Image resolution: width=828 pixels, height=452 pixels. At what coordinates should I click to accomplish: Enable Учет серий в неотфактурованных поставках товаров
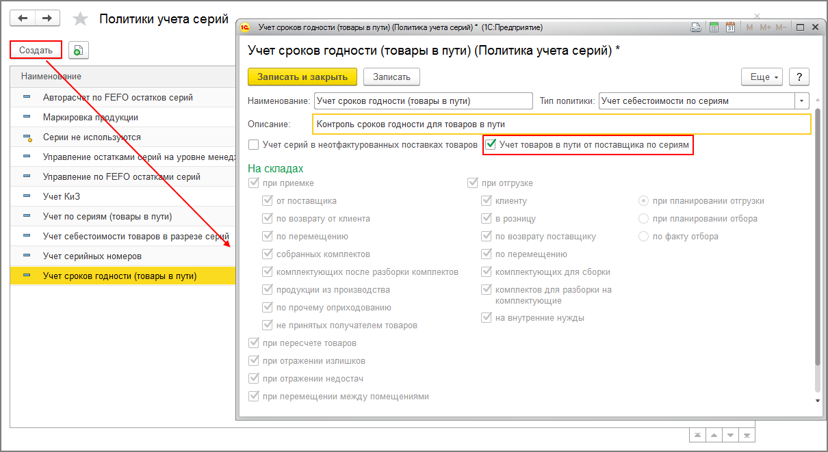click(x=254, y=145)
